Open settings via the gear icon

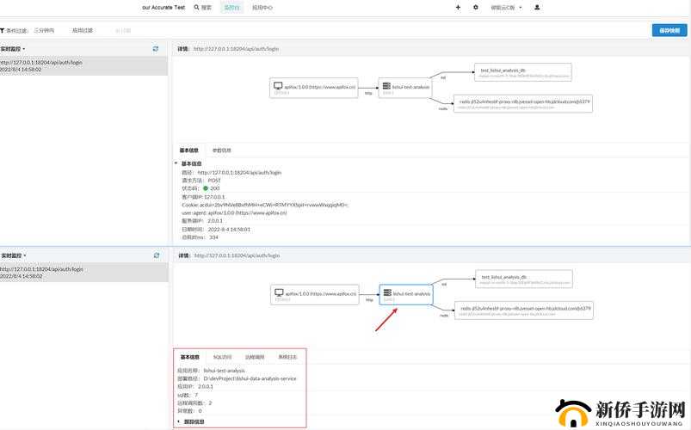476,7
